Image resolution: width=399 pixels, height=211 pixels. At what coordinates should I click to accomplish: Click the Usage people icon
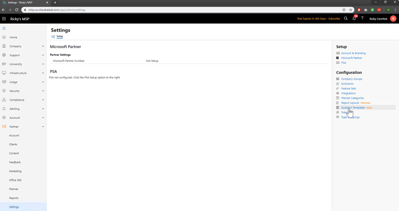(4, 82)
